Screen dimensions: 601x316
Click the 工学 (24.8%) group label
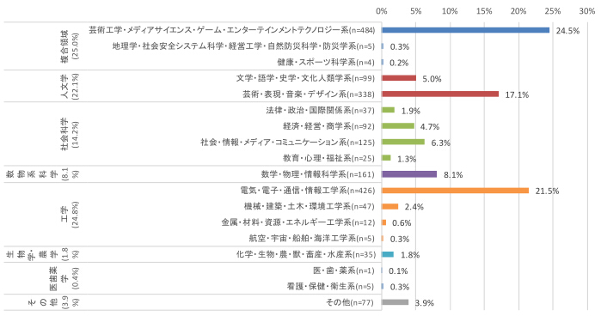coord(69,215)
